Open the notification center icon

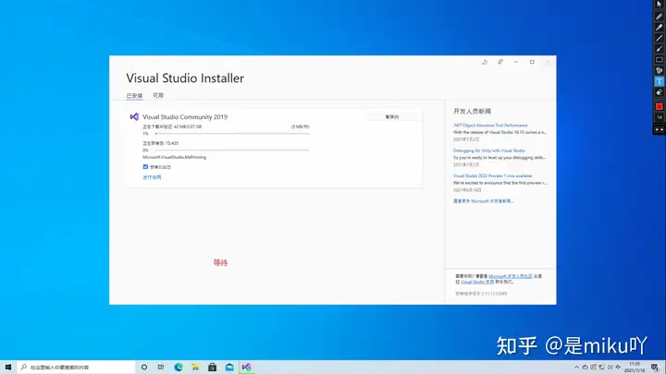[x=655, y=368]
